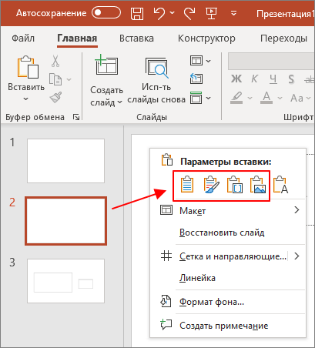Image resolution: width=315 pixels, height=348 pixels.
Task: Open the Переходы tab
Action: (283, 38)
